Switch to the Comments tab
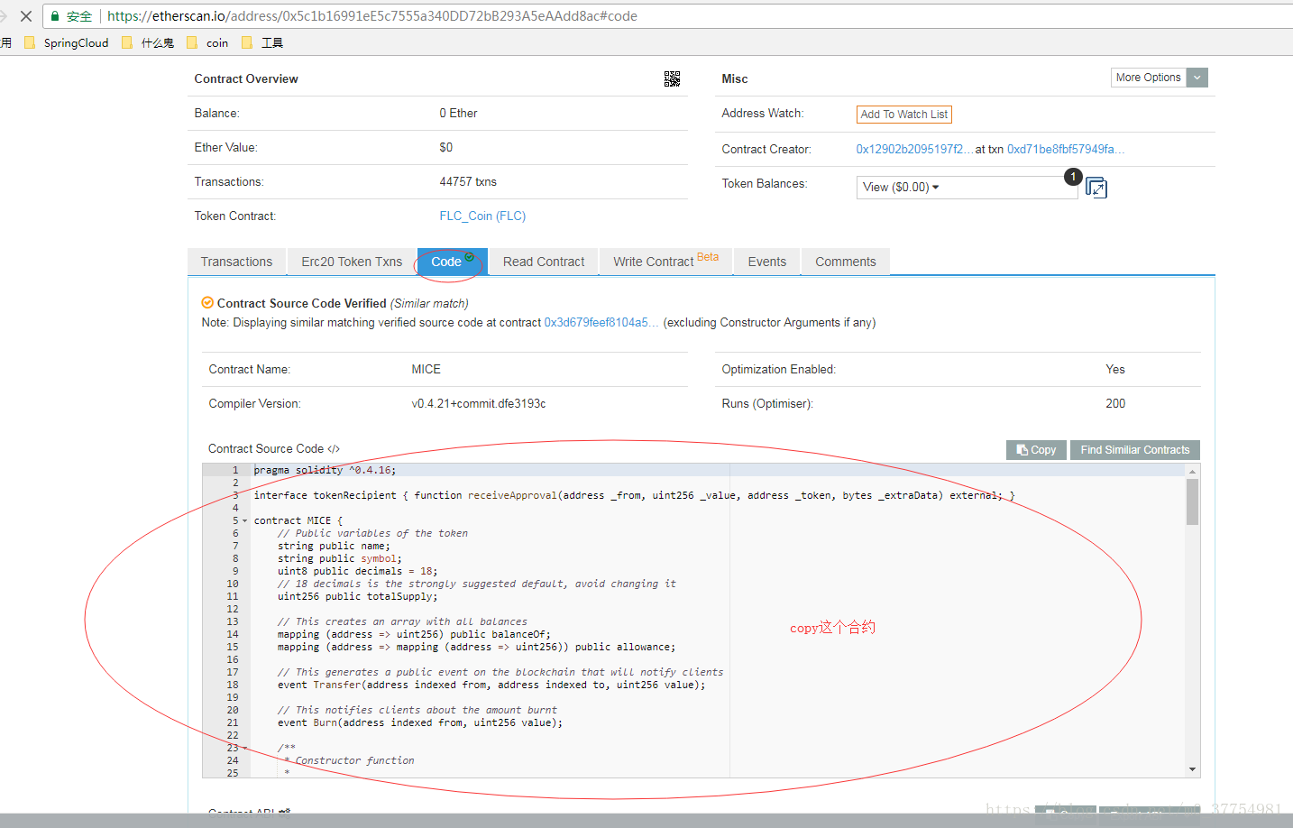 [x=846, y=262]
